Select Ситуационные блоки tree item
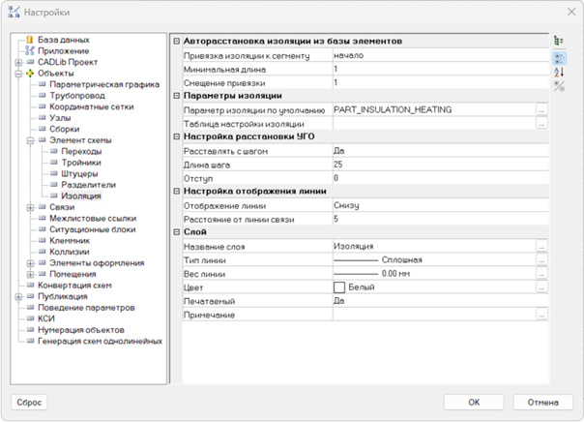584x422 pixels. point(93,229)
